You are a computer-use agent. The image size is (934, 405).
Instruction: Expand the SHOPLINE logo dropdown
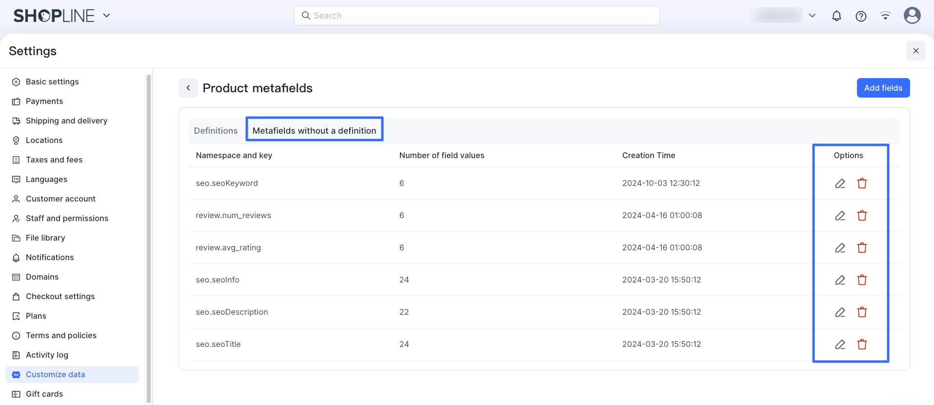click(106, 16)
